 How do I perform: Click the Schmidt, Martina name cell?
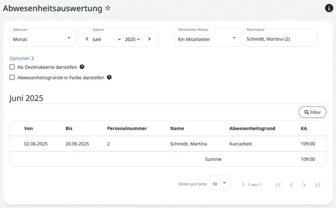pos(189,144)
